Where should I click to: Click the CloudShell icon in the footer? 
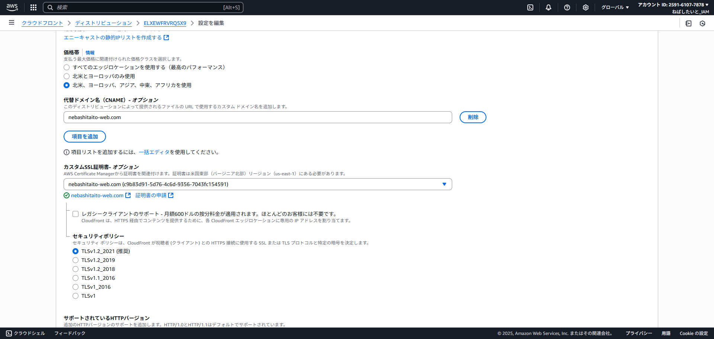(x=9, y=333)
